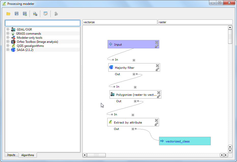The width and height of the screenshot is (237, 162).
Task: Select 'Orfeo Toolbox (Image analysis)' text
Action: click(37, 42)
